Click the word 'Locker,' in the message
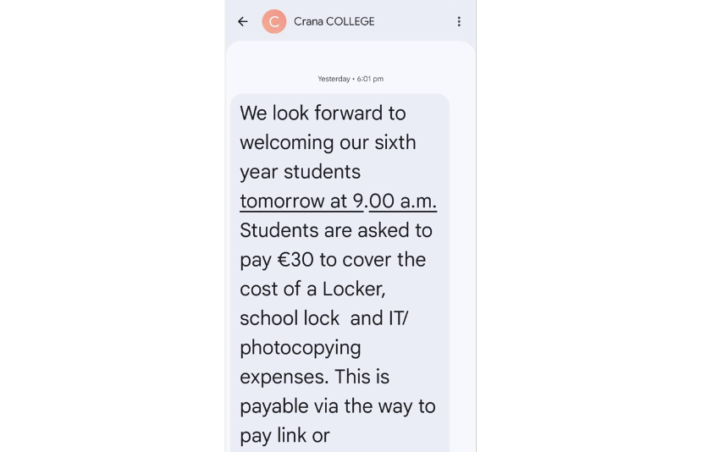Image resolution: width=701 pixels, height=452 pixels. (354, 289)
